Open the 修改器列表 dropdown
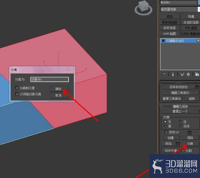The height and width of the screenshot is (178, 200). click(x=180, y=9)
